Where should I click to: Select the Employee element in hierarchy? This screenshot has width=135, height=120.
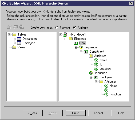point(106,77)
